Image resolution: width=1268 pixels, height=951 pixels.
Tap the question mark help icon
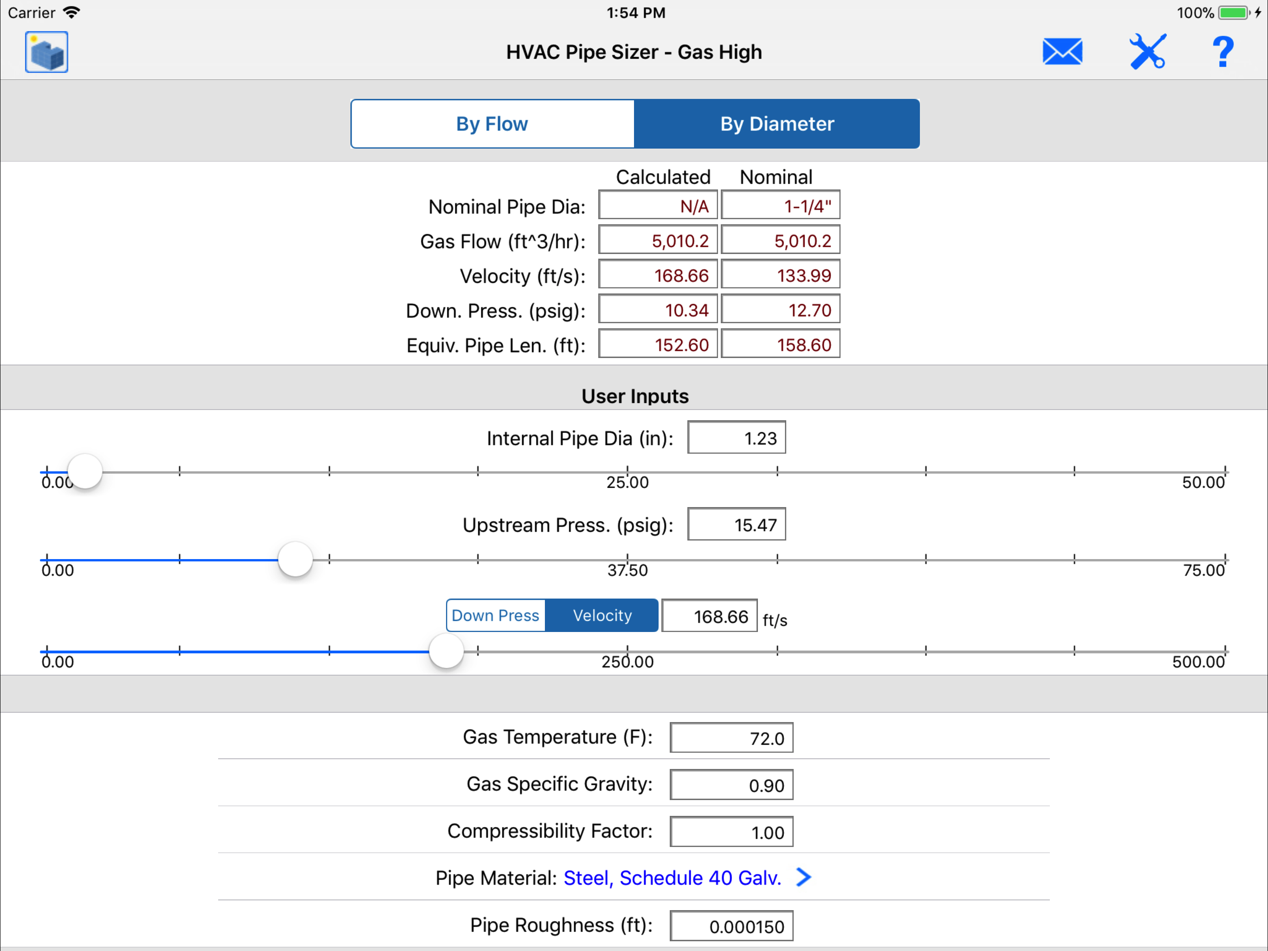1223,52
